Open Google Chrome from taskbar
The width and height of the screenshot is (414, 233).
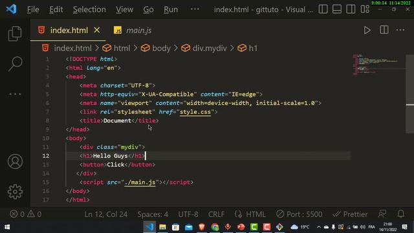pos(215,227)
